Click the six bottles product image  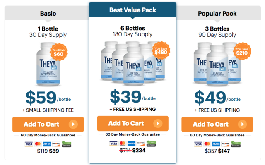coord(132,63)
